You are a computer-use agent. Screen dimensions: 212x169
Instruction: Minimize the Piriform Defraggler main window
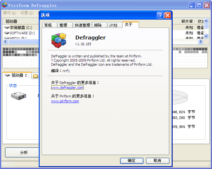click(x=192, y=5)
